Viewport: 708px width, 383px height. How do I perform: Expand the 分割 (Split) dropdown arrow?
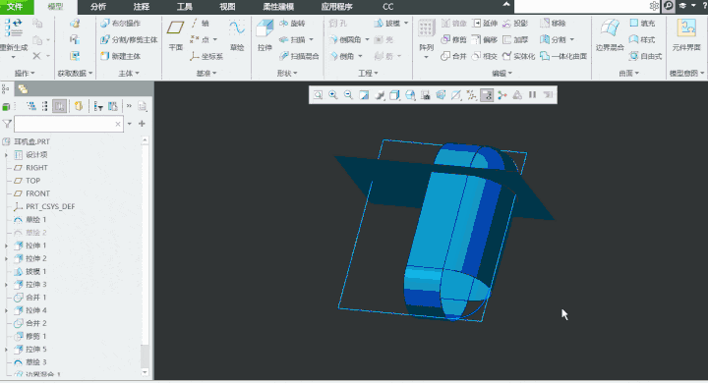572,39
